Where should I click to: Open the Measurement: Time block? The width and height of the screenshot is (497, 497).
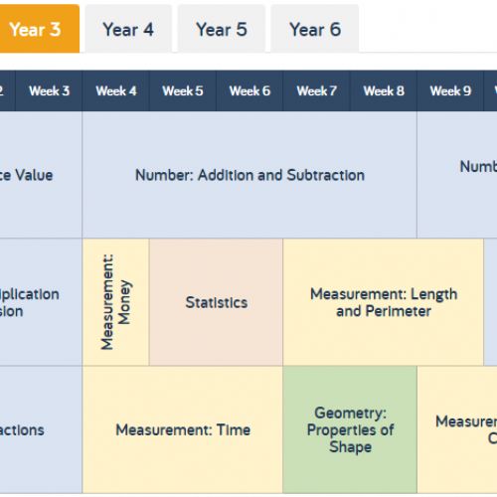(183, 429)
